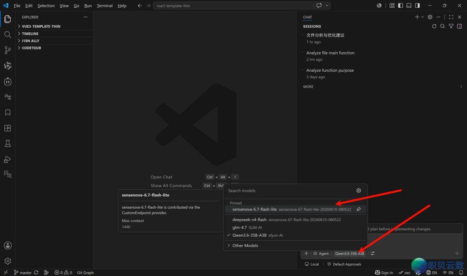This screenshot has width=467, height=276.
Task: Open the Testing flask icon
Action: click(8, 144)
